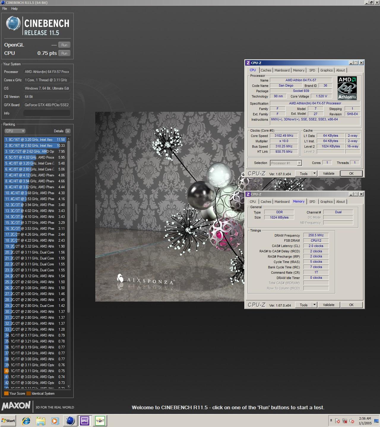Switch to Memory tab in upper CPU-Z
Screen dimensions: 380x427
pos(298,70)
